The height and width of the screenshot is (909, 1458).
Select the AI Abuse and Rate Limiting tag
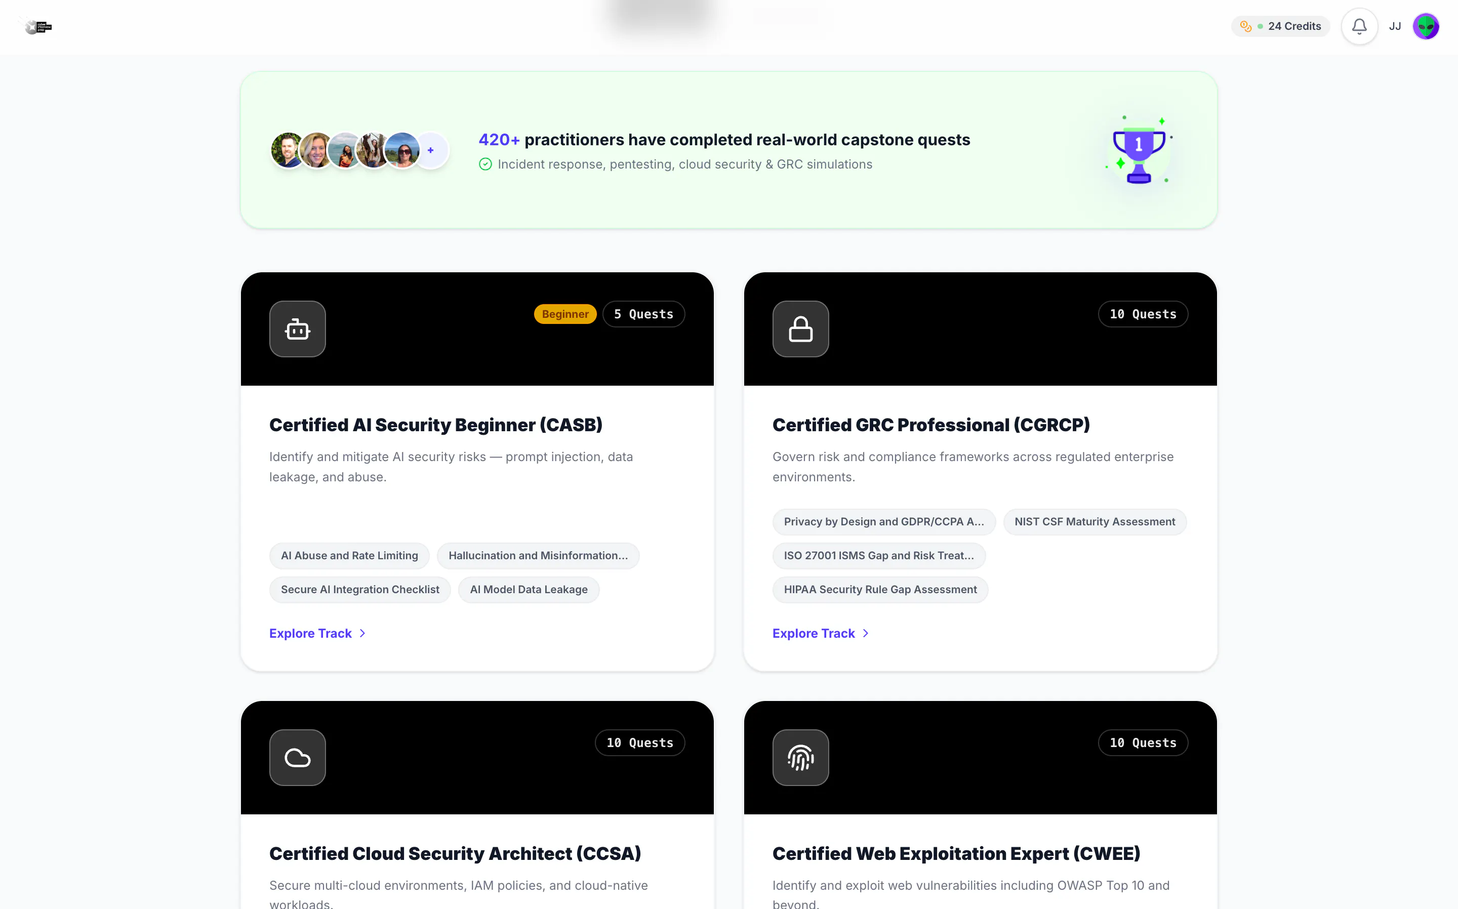[349, 556]
